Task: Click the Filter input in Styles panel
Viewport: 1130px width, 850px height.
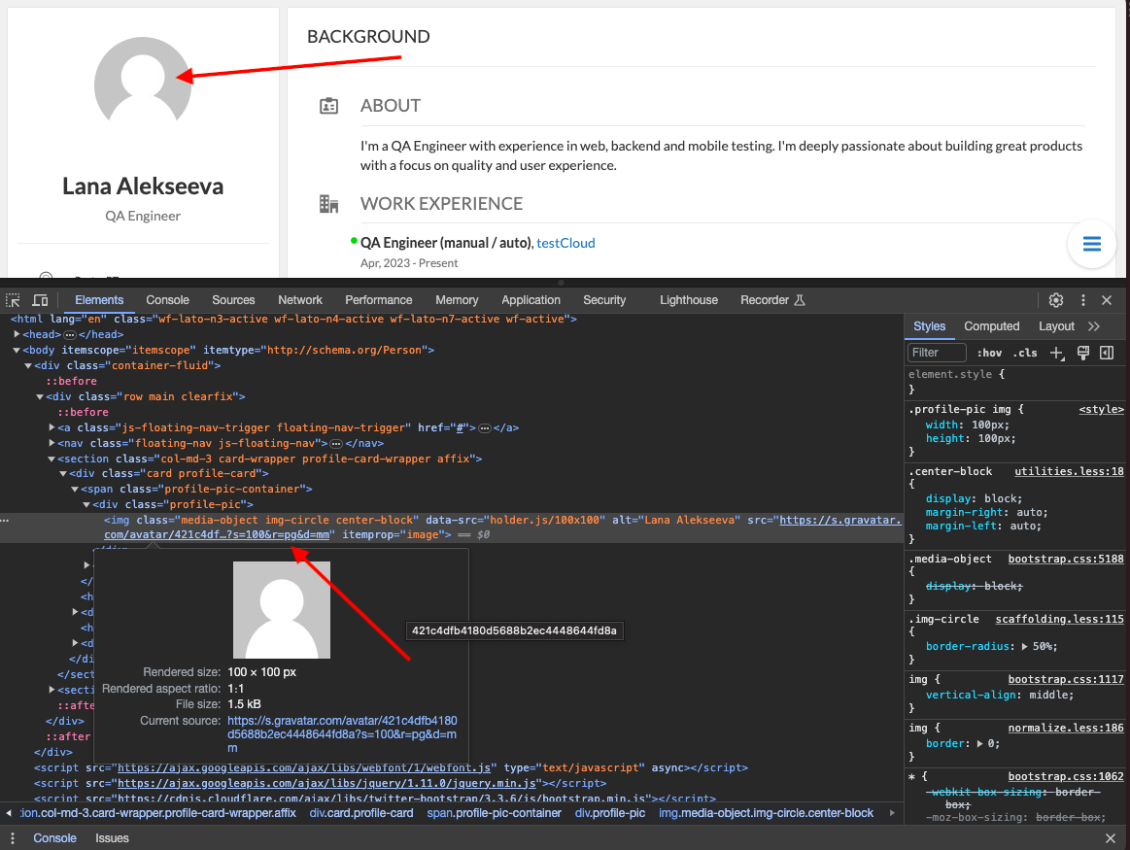Action: 936,352
